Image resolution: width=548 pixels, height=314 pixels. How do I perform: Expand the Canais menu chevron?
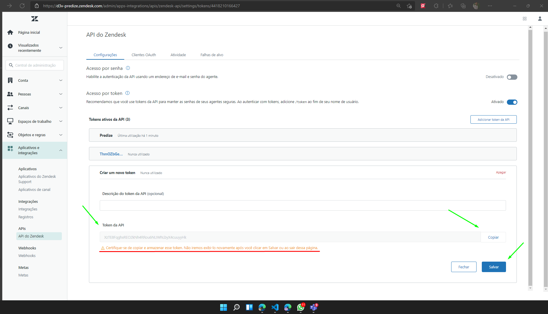click(x=61, y=108)
